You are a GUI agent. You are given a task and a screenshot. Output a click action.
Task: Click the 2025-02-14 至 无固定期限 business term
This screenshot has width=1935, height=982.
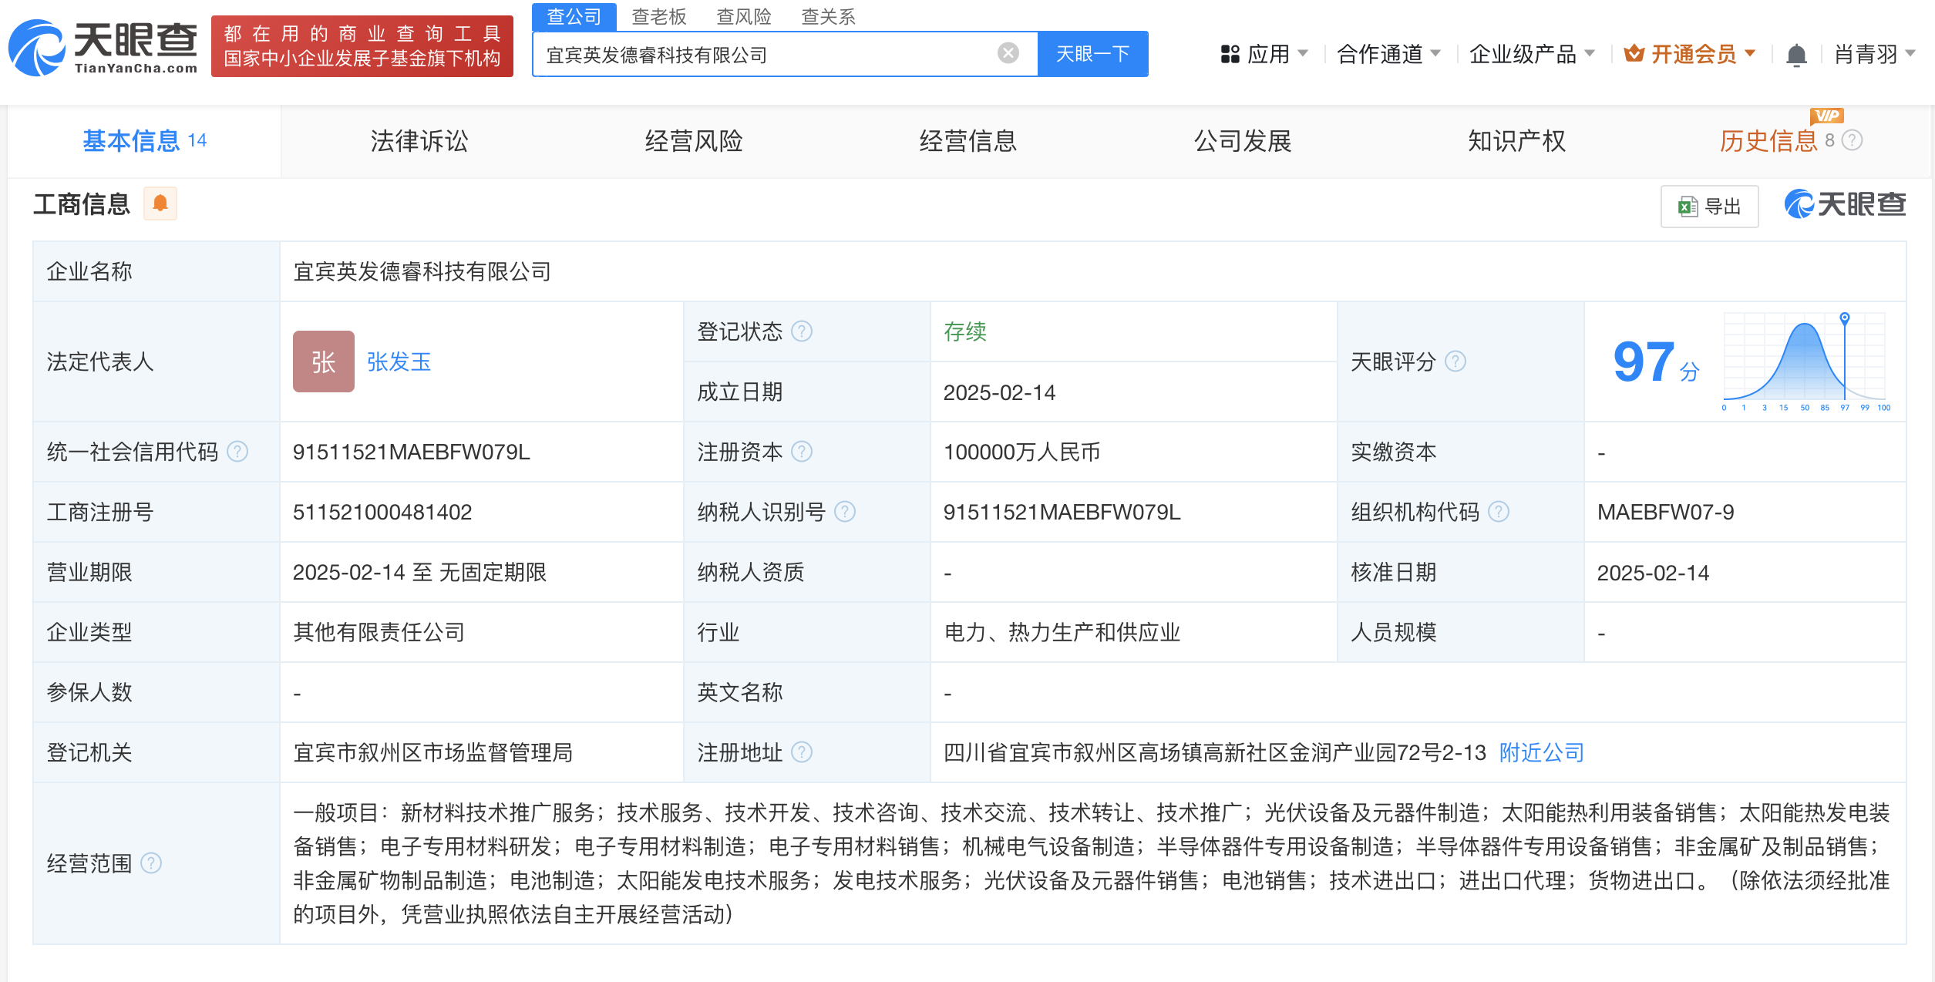pyautogui.click(x=420, y=572)
